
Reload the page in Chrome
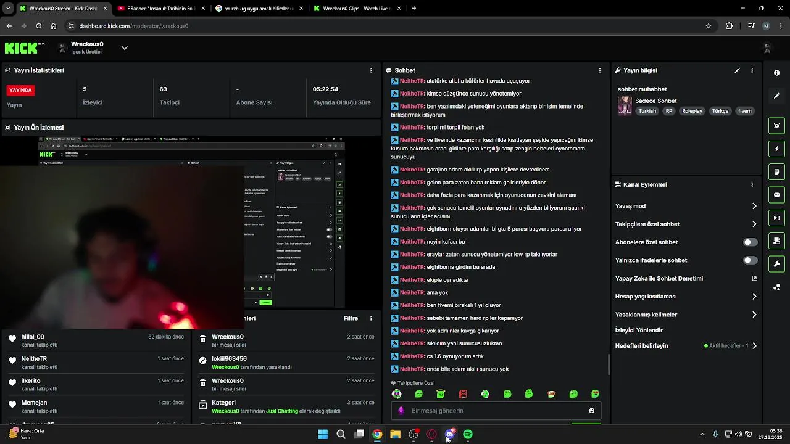[x=38, y=26]
